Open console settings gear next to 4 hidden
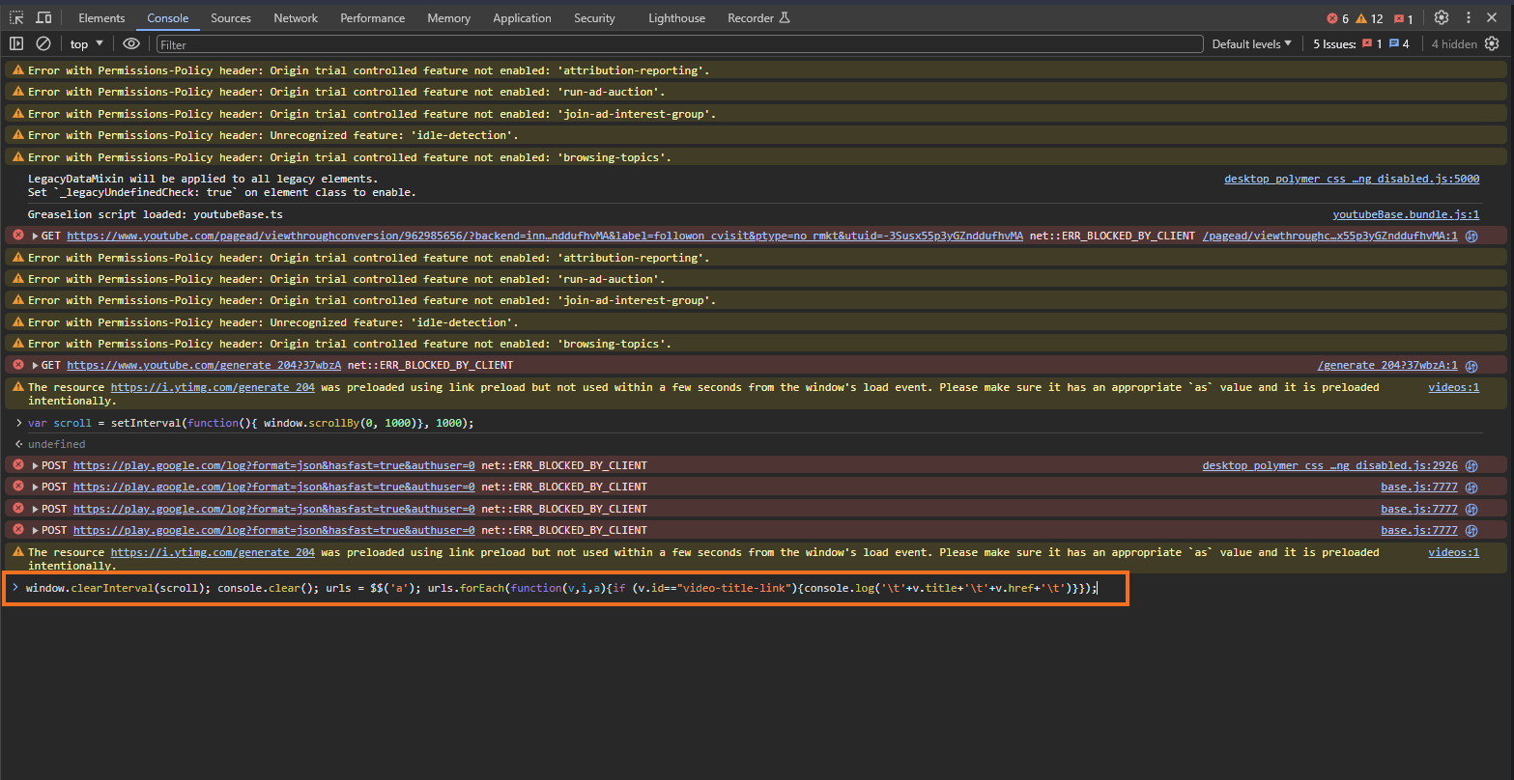The width and height of the screenshot is (1514, 780). point(1492,43)
